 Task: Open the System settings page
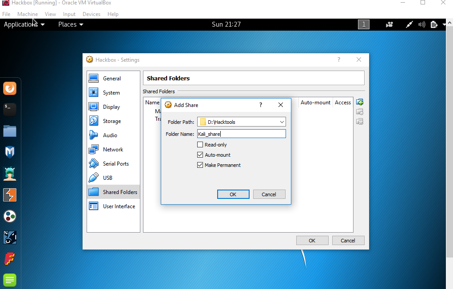pyautogui.click(x=113, y=93)
